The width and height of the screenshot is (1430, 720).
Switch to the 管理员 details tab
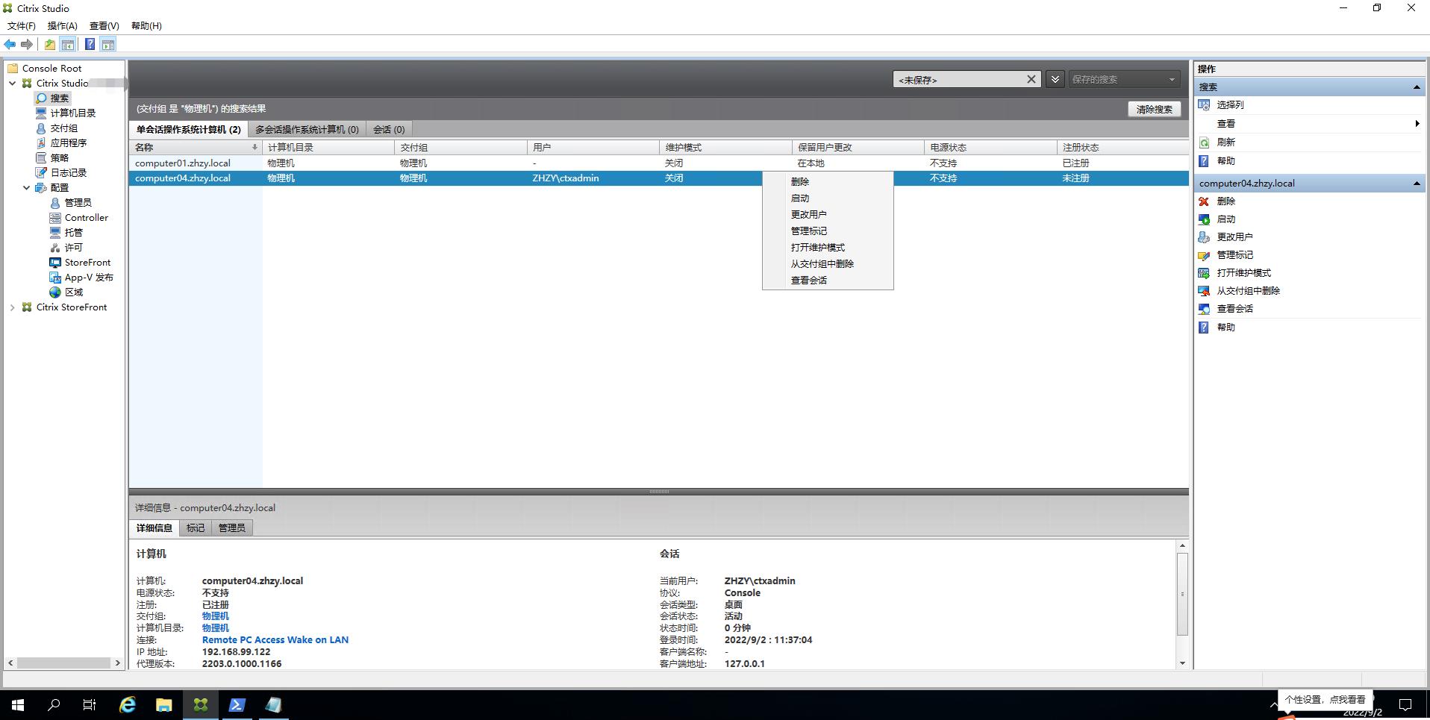pos(231,528)
